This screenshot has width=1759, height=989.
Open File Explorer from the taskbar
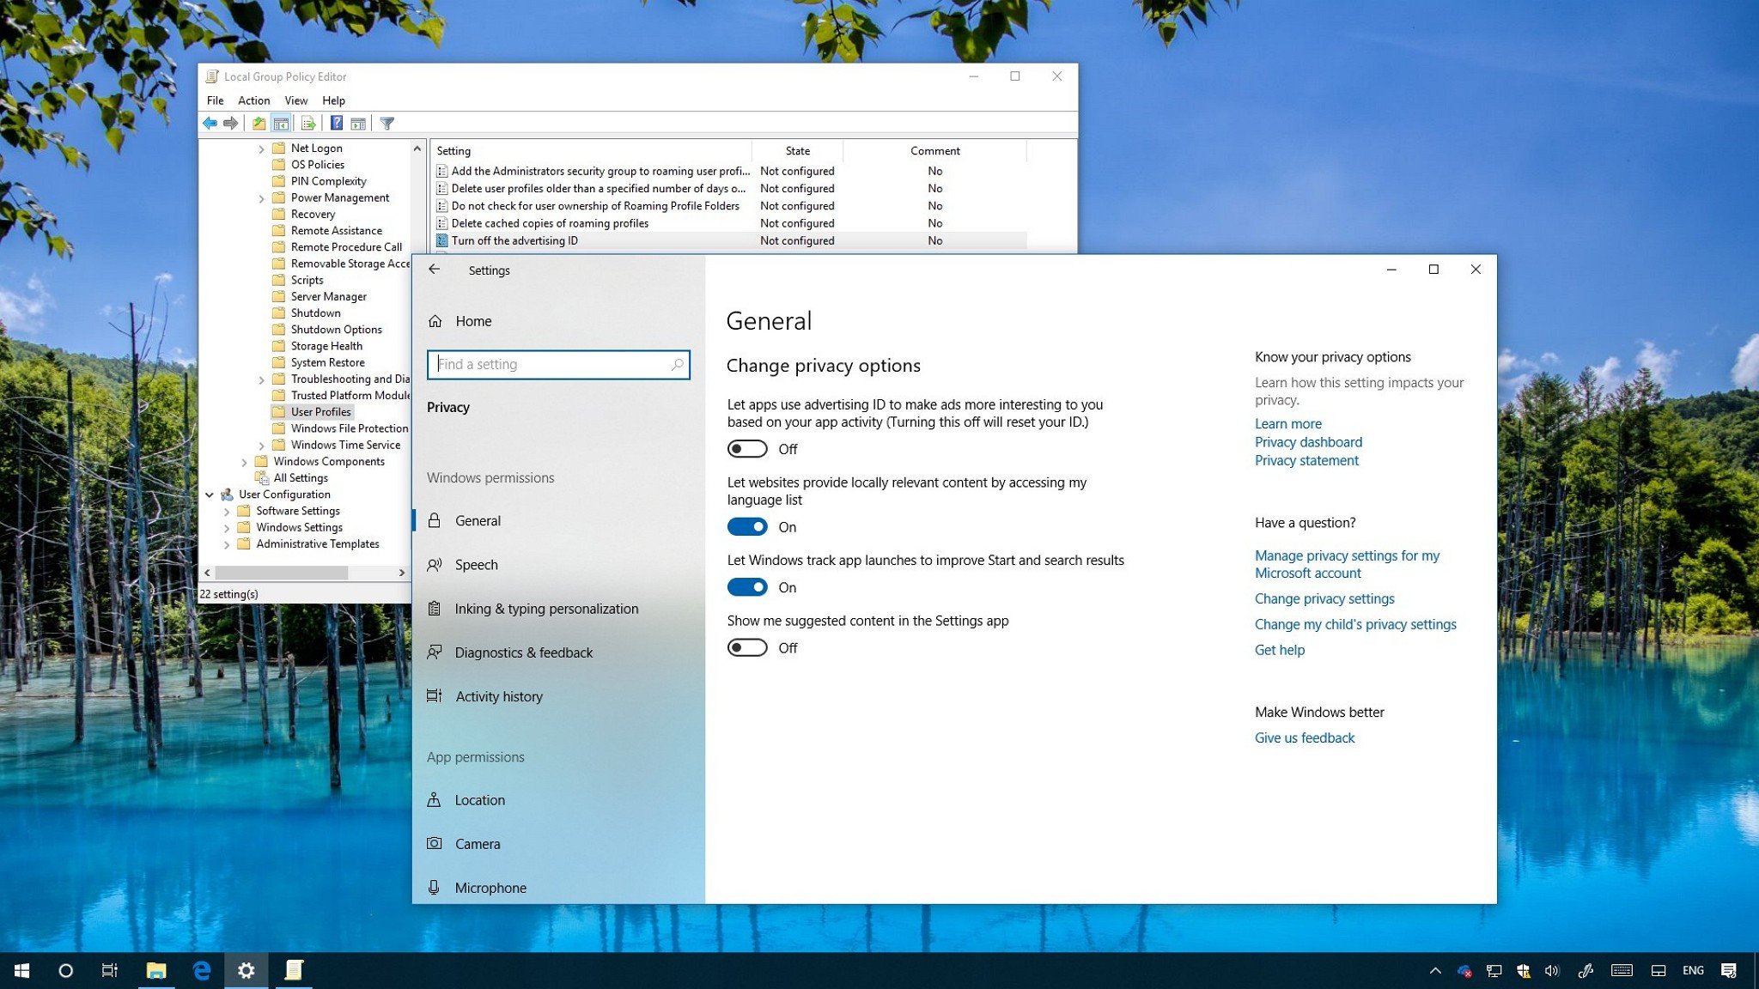(155, 971)
